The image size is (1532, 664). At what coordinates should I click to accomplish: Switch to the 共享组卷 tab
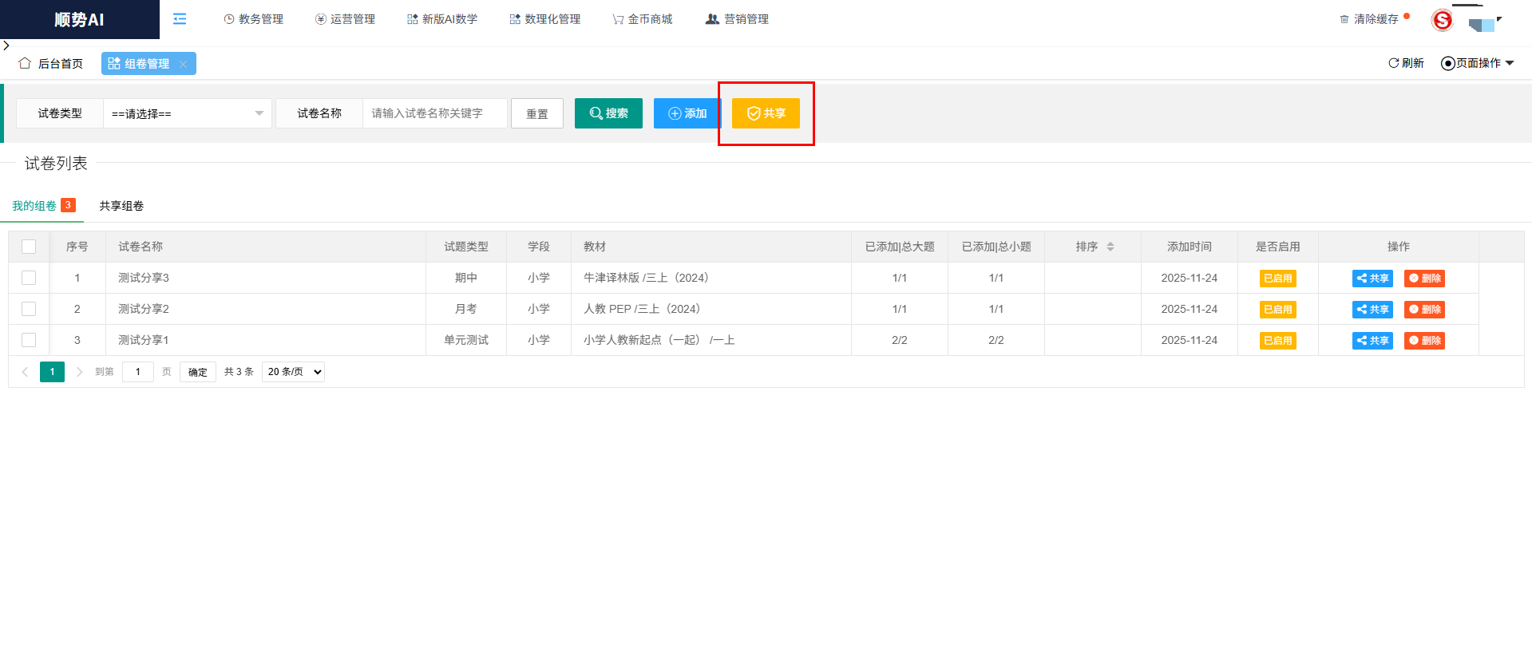tap(121, 206)
